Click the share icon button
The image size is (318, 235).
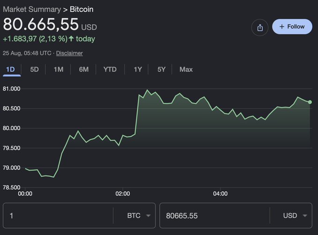pos(260,27)
